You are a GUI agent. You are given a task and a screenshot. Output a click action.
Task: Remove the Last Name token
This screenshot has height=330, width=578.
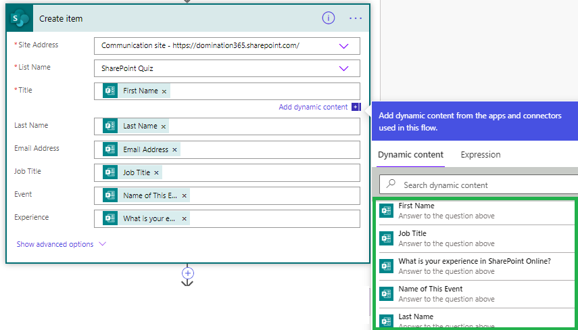tap(164, 126)
